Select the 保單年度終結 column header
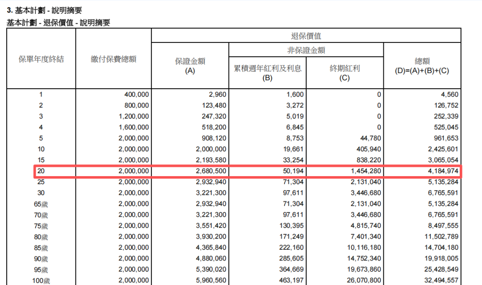The height and width of the screenshot is (285, 482). click(41, 59)
